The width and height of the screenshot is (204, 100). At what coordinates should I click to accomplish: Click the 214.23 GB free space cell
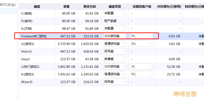click(91, 82)
